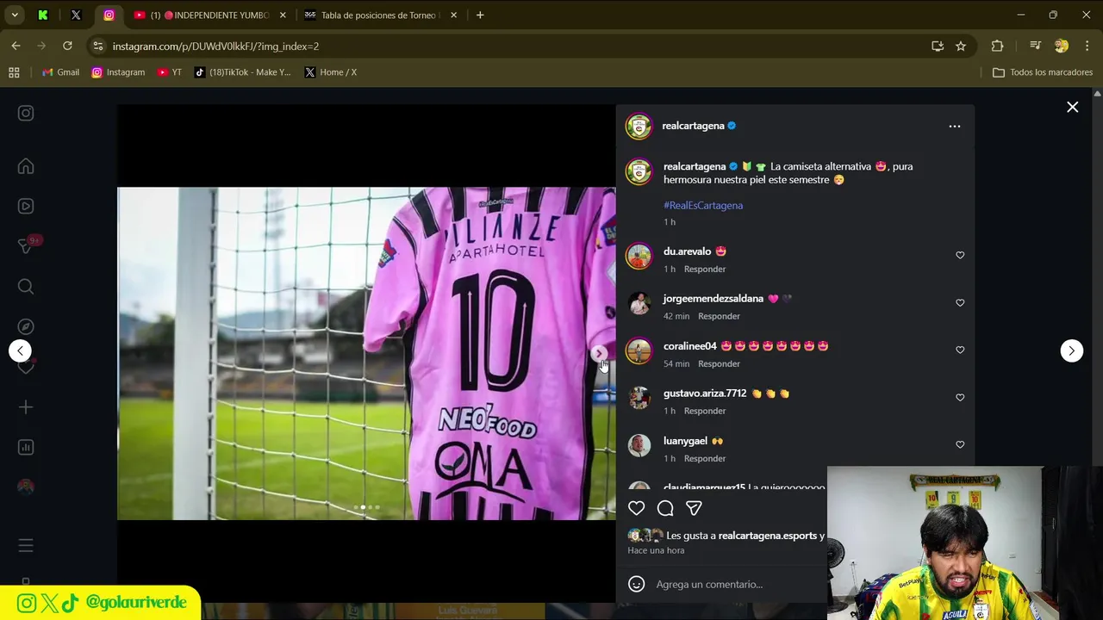This screenshot has width=1103, height=620.
Task: Like coralinee04's comment
Action: pyautogui.click(x=960, y=350)
